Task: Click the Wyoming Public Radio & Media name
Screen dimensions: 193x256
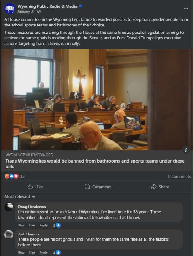Action: (x=47, y=6)
